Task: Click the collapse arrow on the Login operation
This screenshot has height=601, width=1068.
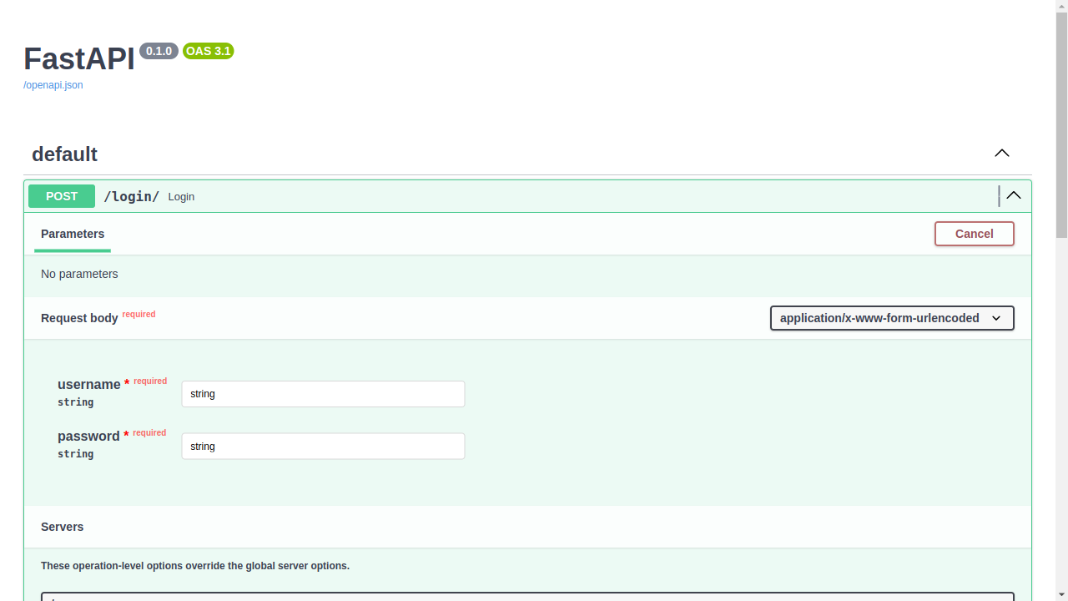Action: point(1013,195)
